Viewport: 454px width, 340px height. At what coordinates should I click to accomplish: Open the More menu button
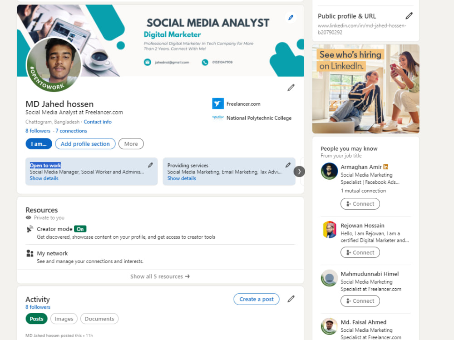pos(131,144)
